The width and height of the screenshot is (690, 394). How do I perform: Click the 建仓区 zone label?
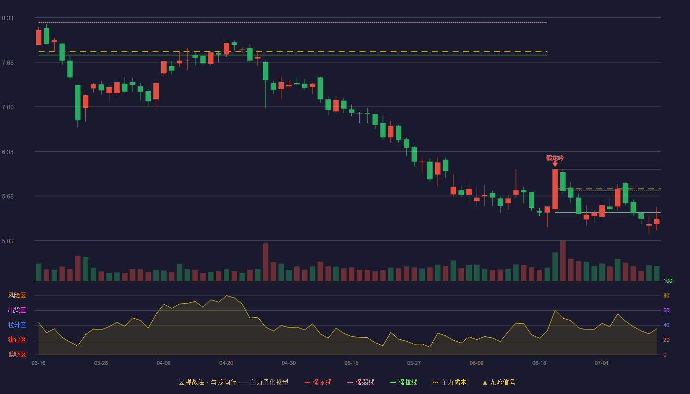point(17,340)
